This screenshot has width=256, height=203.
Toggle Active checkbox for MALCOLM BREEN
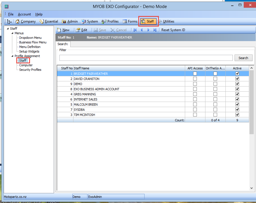tap(237, 104)
